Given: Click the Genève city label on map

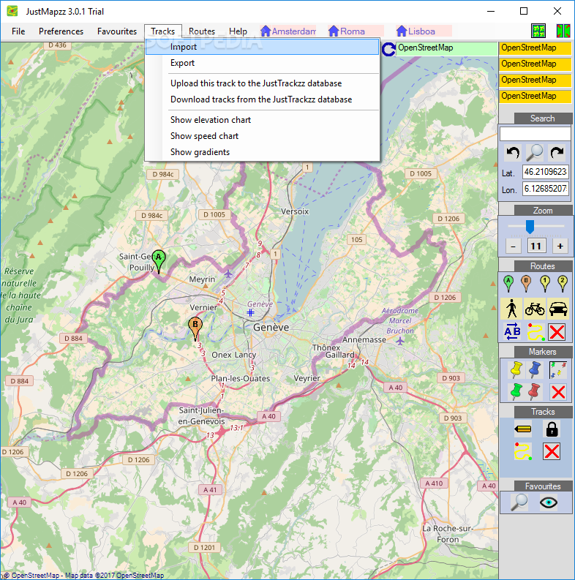Looking at the screenshot, I should click(x=271, y=328).
